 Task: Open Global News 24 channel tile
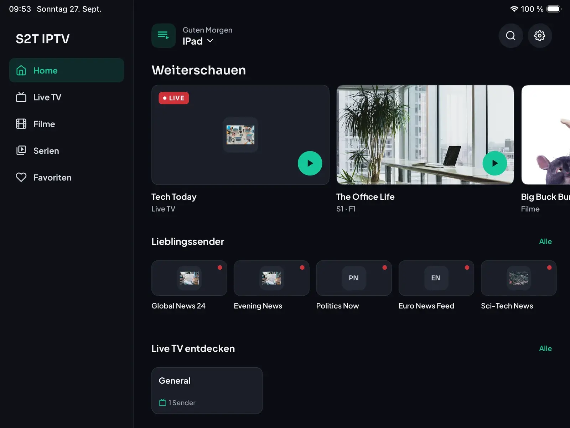pos(189,278)
